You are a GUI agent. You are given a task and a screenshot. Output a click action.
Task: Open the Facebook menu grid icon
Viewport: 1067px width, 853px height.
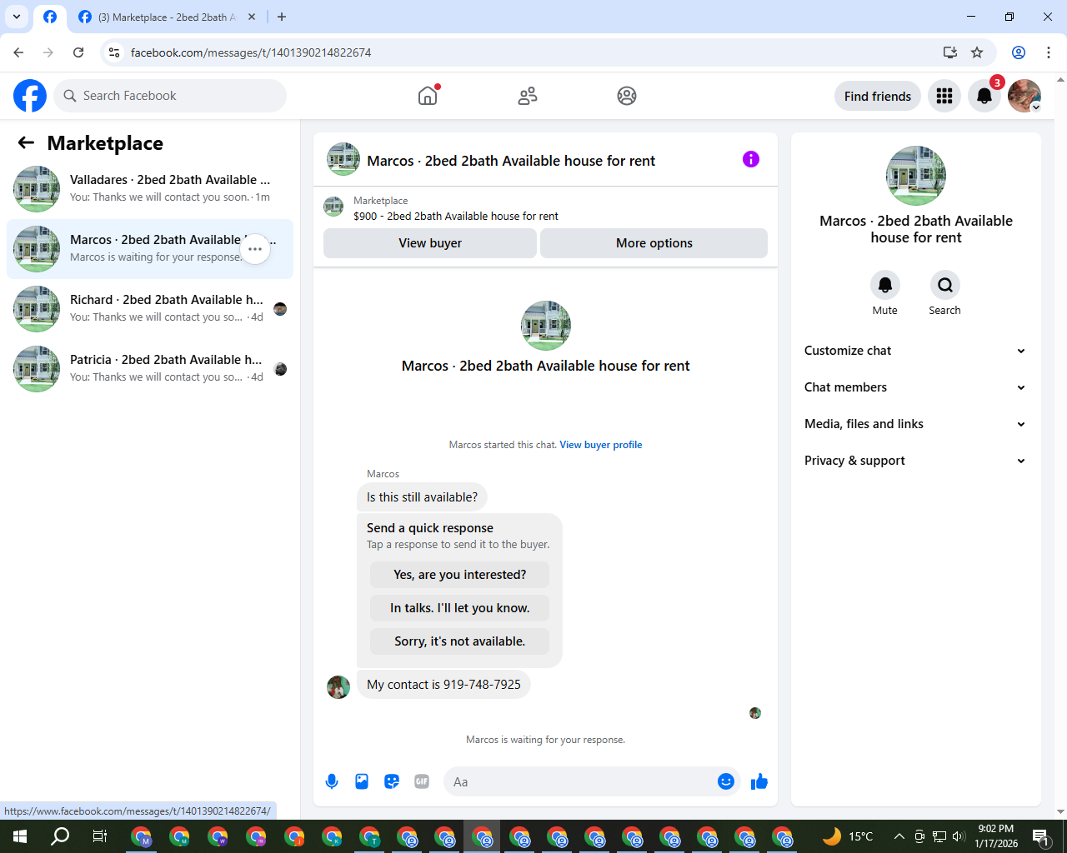pos(944,96)
